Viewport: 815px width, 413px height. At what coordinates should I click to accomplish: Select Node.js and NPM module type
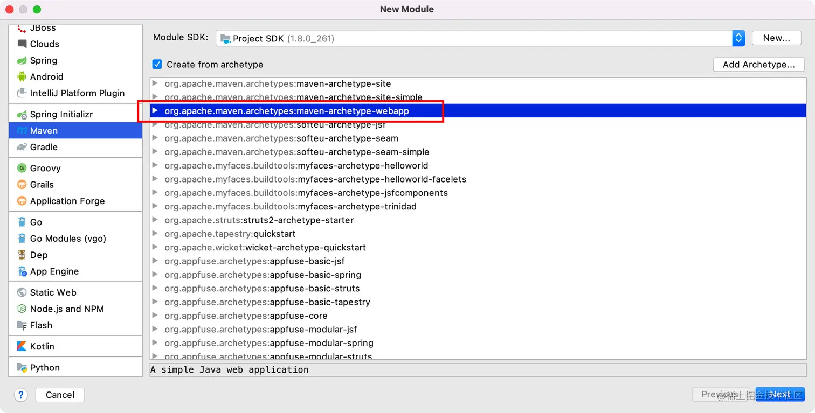click(x=75, y=309)
